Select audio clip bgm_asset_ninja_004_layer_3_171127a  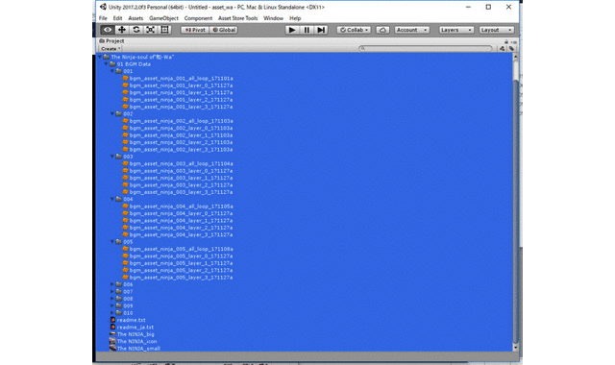pyautogui.click(x=181, y=234)
